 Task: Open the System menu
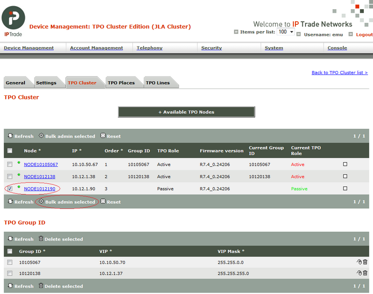tap(274, 48)
